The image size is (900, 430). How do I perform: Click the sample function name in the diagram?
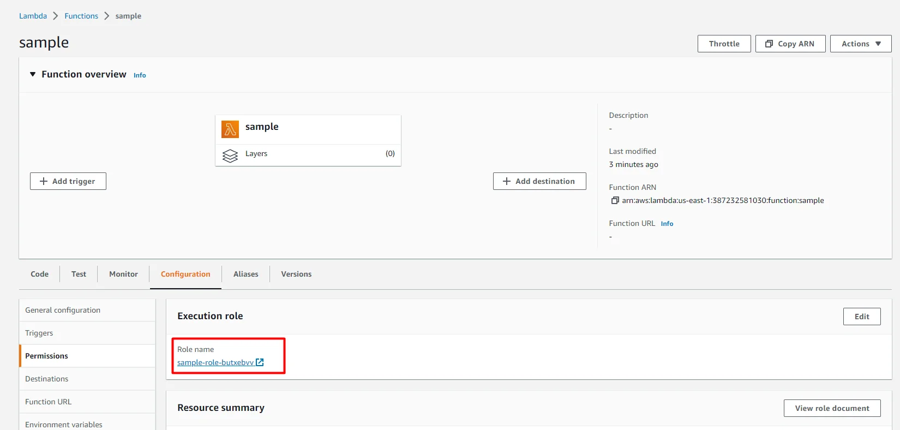(x=262, y=127)
